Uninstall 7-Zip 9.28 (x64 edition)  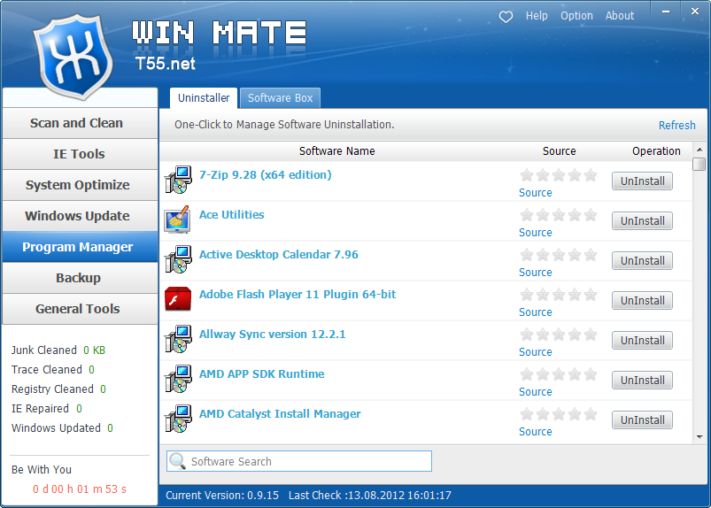point(642,181)
